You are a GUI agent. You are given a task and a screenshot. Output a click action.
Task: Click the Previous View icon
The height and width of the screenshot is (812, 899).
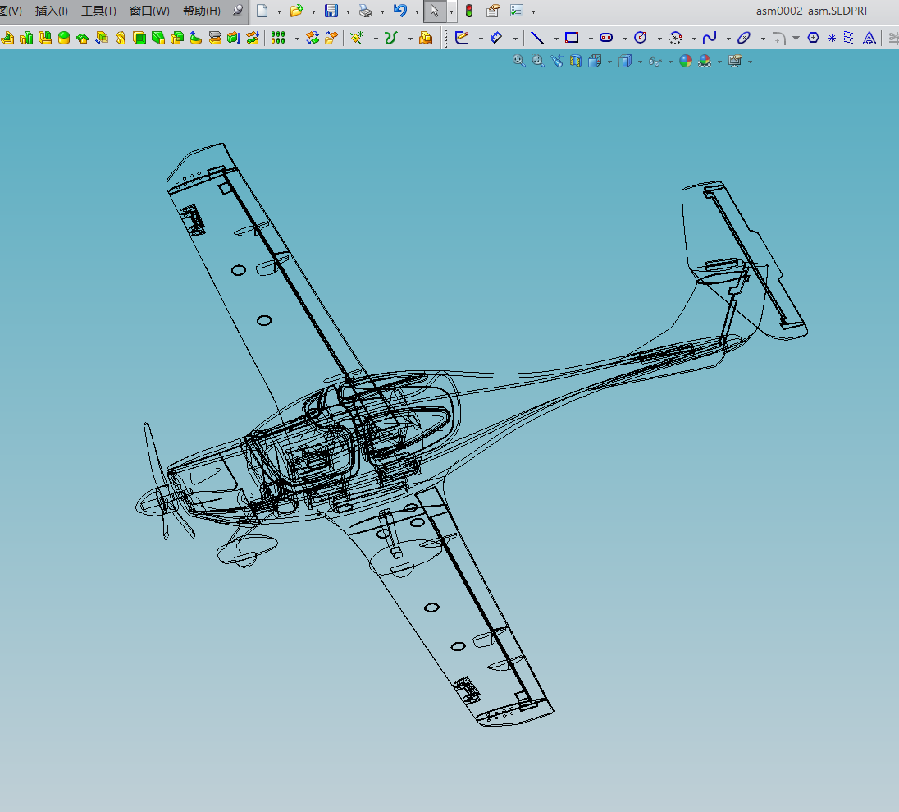coord(557,61)
